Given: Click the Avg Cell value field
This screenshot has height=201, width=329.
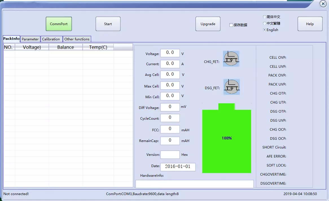Looking at the screenshot, I should pos(170,75).
